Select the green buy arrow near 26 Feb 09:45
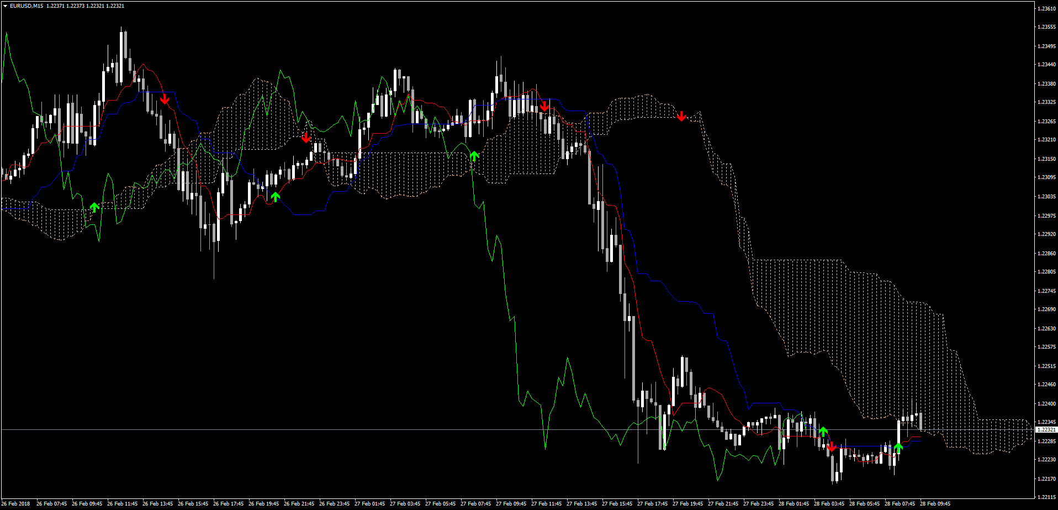Screen dimensions: 1058x510 (94, 207)
